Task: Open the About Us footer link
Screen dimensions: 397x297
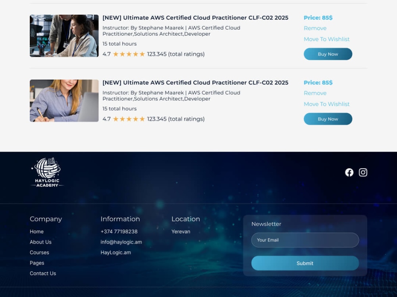Action: point(40,242)
